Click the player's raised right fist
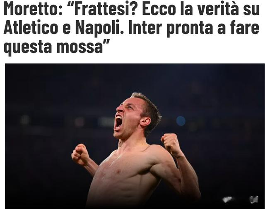Image resolution: width=265 pixels, height=209 pixels. tap(80, 154)
